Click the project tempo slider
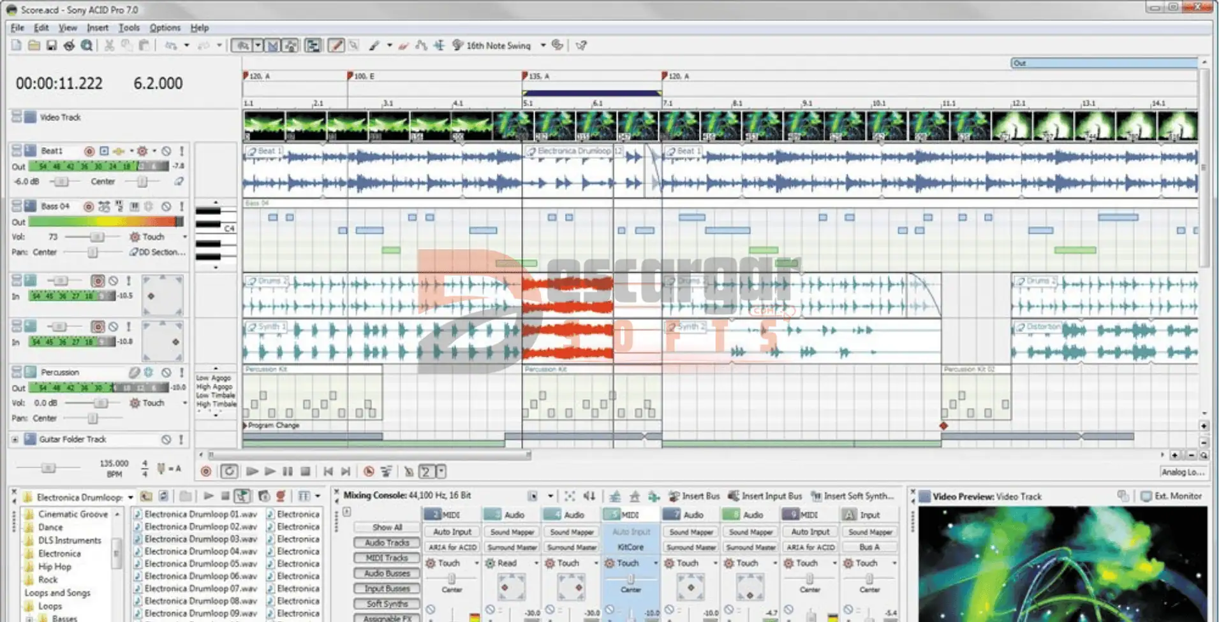The image size is (1219, 622). 48,468
